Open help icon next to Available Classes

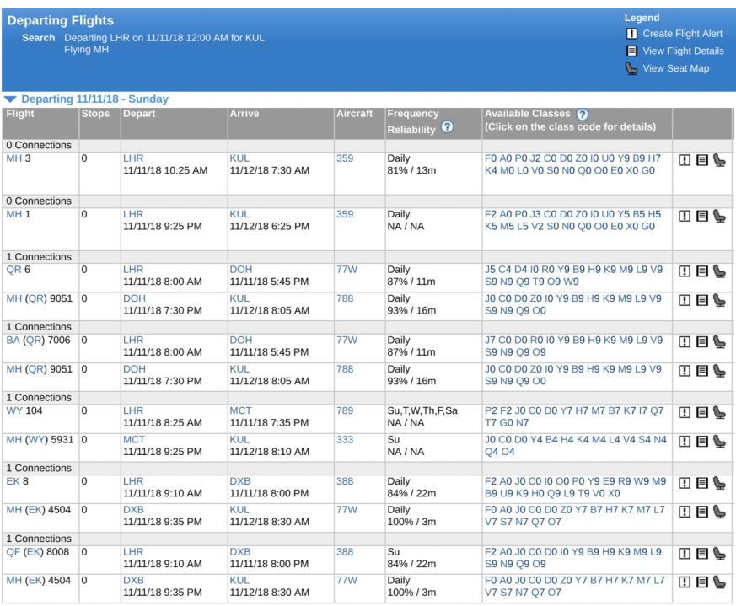[582, 115]
